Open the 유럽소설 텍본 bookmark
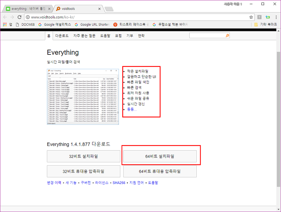Screen dimensions: 281x212 170,24
